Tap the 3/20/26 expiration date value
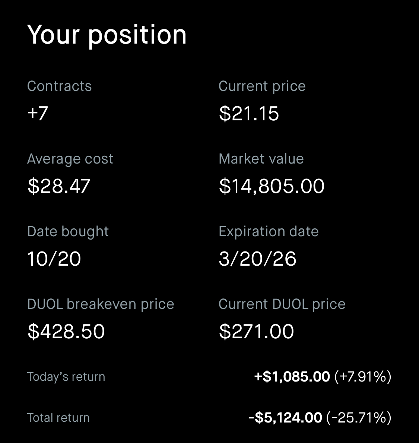 click(x=257, y=259)
